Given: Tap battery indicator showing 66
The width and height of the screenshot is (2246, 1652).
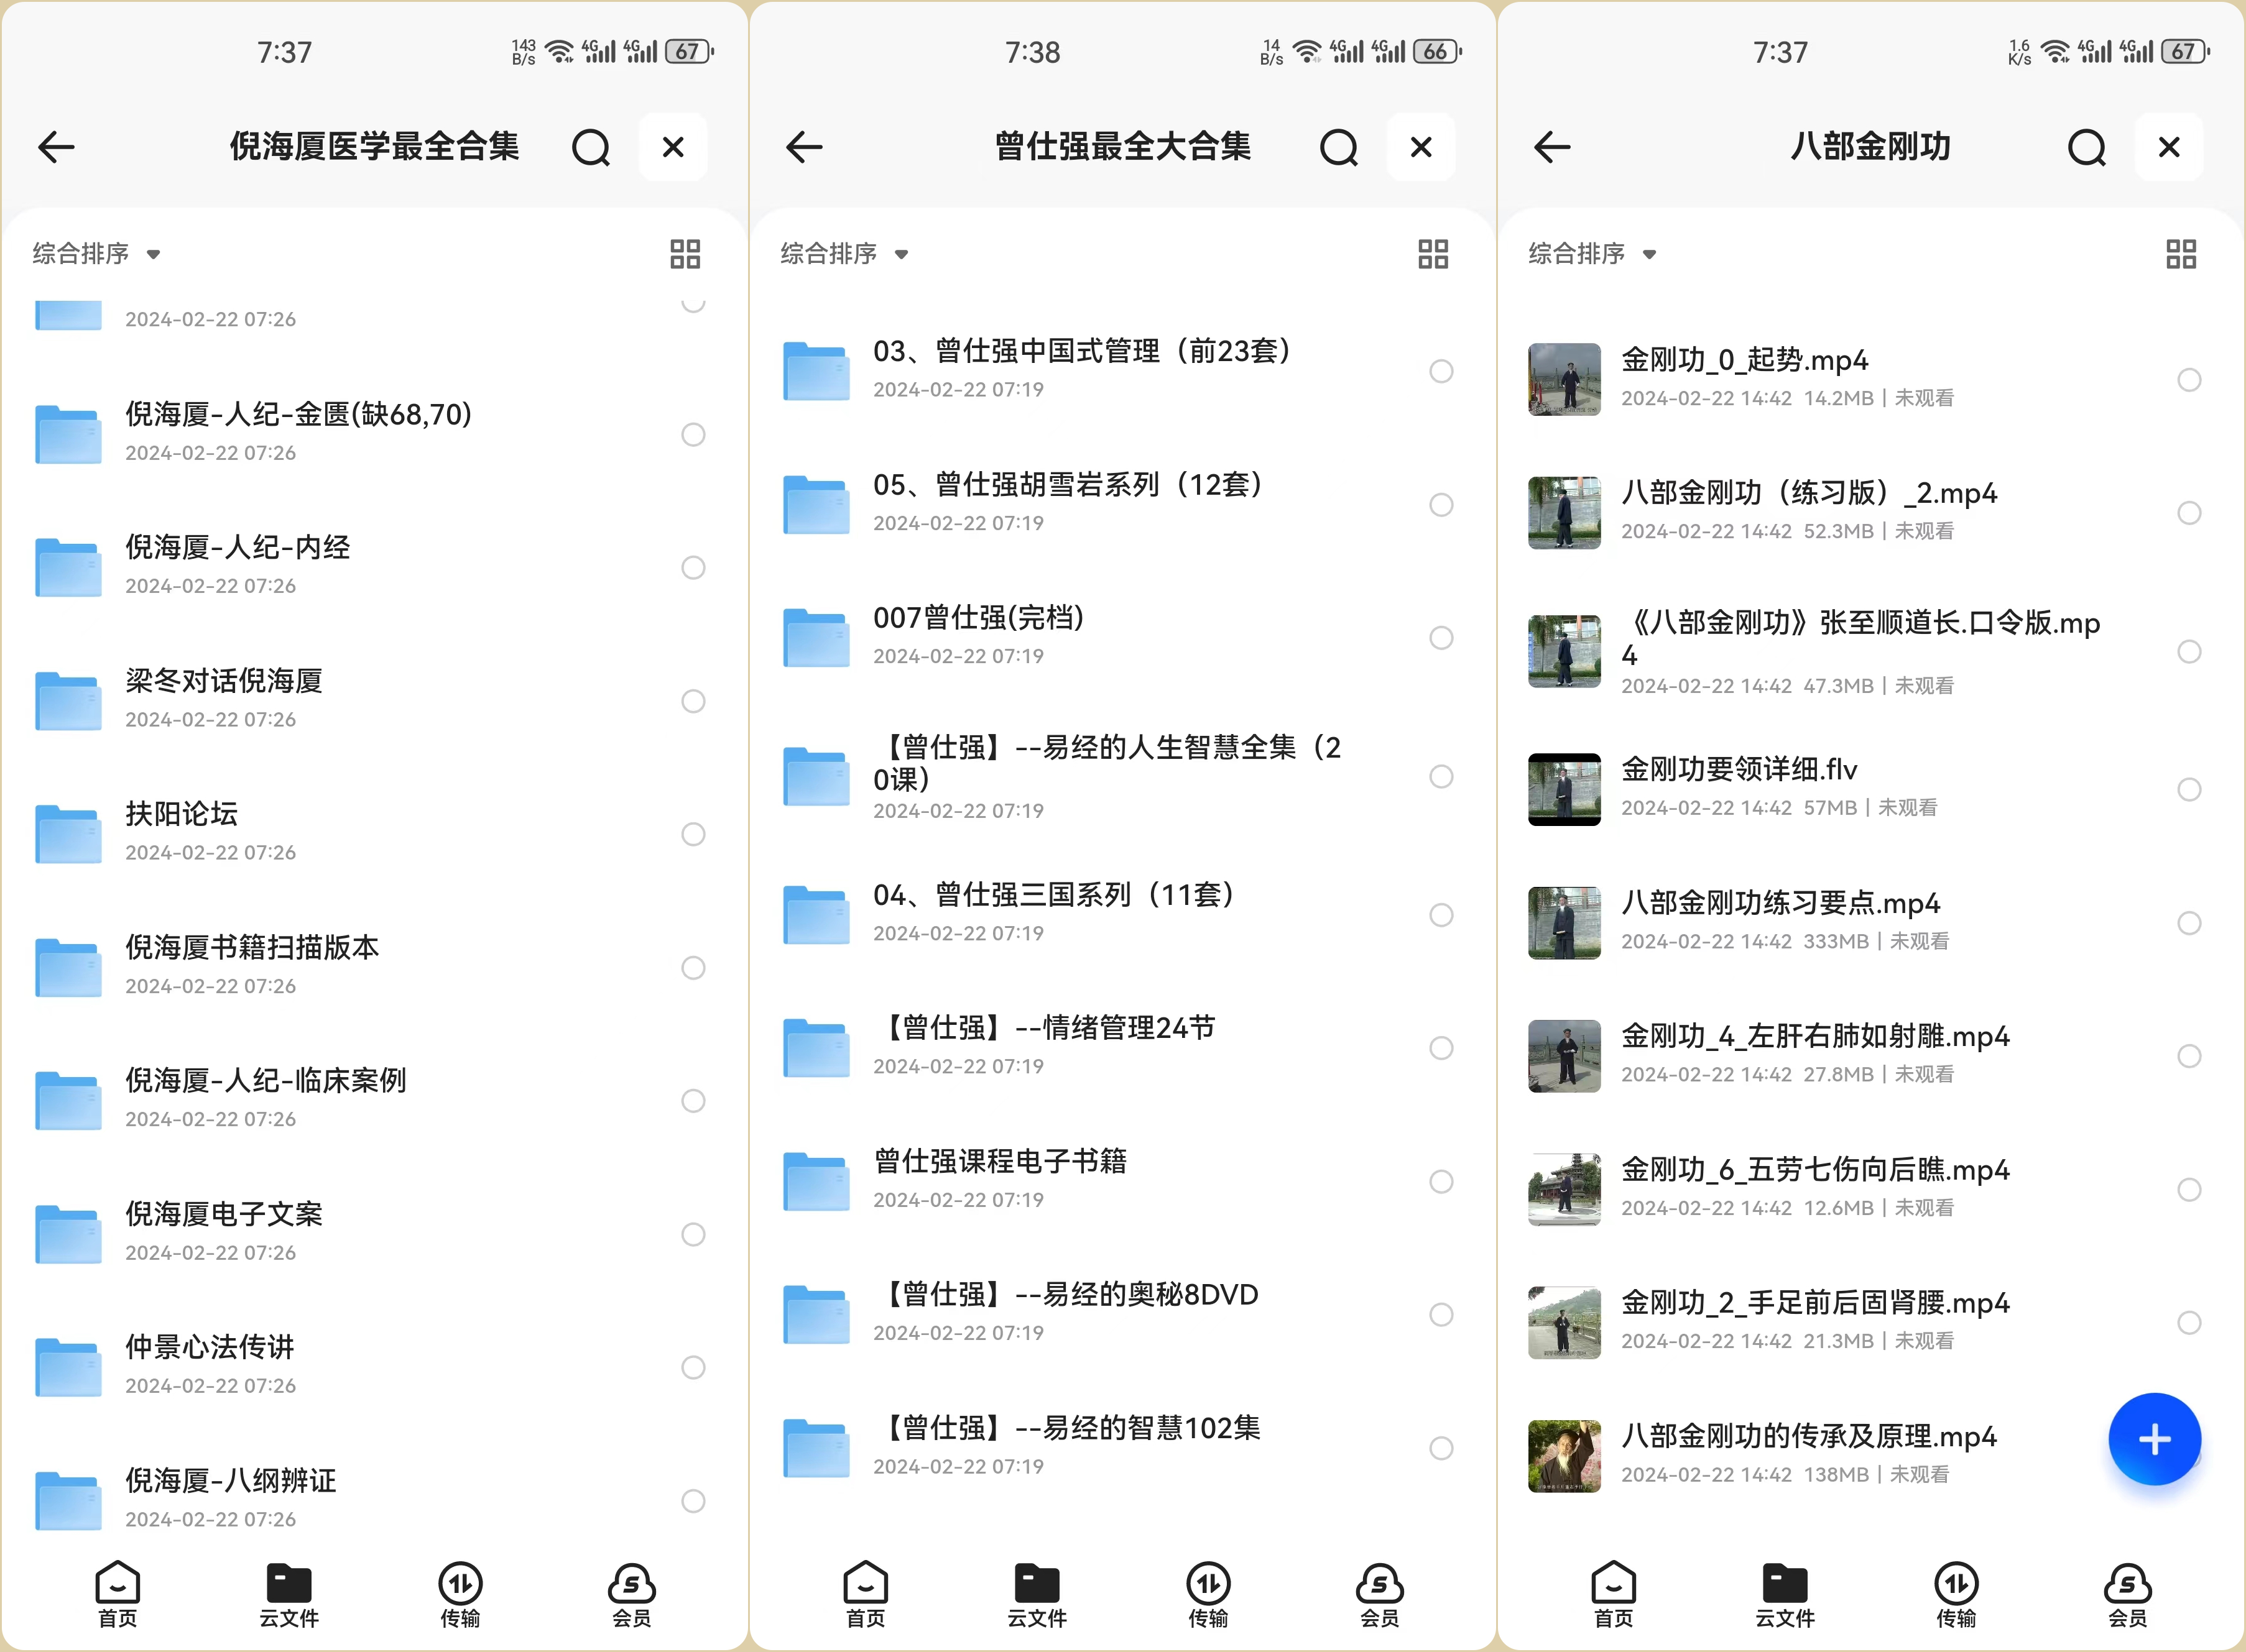Looking at the screenshot, I should pyautogui.click(x=1438, y=51).
